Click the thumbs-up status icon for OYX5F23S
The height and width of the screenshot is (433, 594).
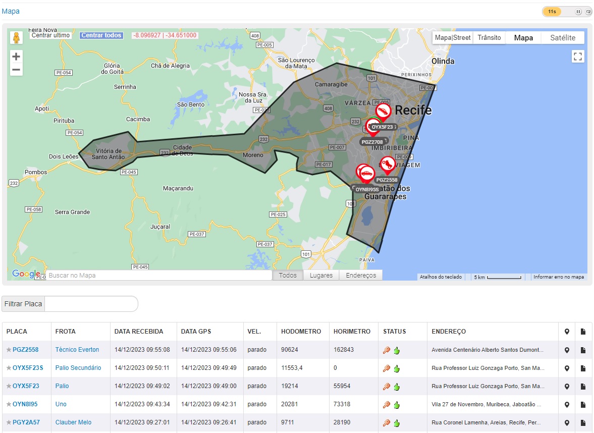point(397,368)
